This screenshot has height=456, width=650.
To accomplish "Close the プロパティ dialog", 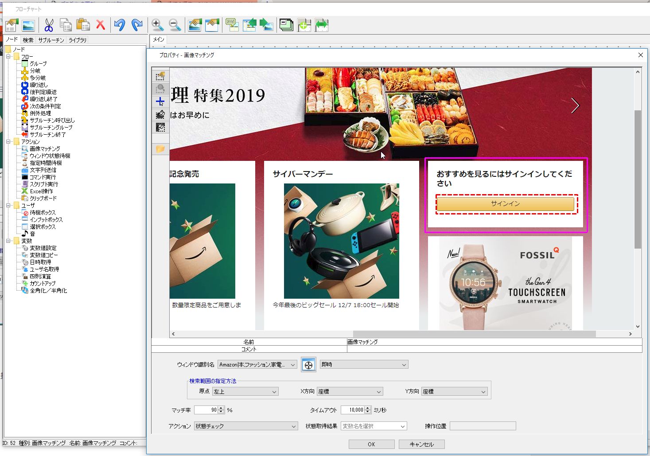I will (x=640, y=55).
